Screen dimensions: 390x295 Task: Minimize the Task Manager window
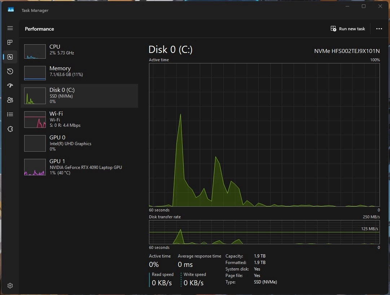347,6
